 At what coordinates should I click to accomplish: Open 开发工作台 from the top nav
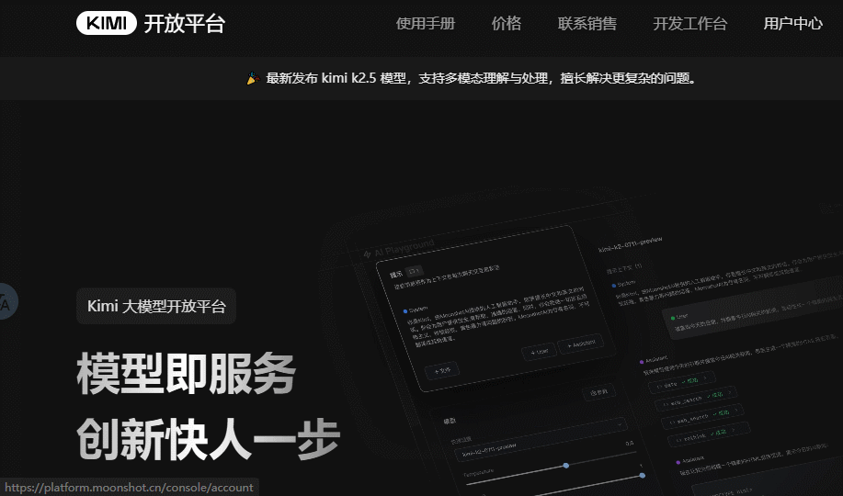click(x=689, y=24)
